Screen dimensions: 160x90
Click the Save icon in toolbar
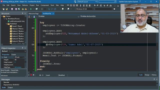click(12, 9)
